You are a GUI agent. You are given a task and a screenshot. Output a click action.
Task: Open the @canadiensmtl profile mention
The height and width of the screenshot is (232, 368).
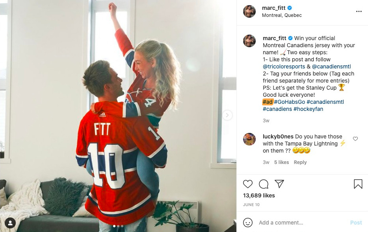tap(331, 66)
